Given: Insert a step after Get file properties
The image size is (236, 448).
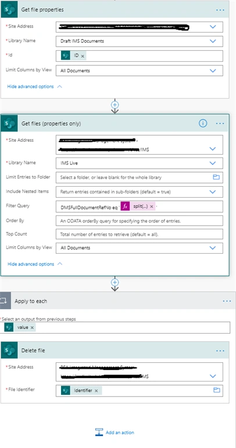Looking at the screenshot, I should [115, 104].
